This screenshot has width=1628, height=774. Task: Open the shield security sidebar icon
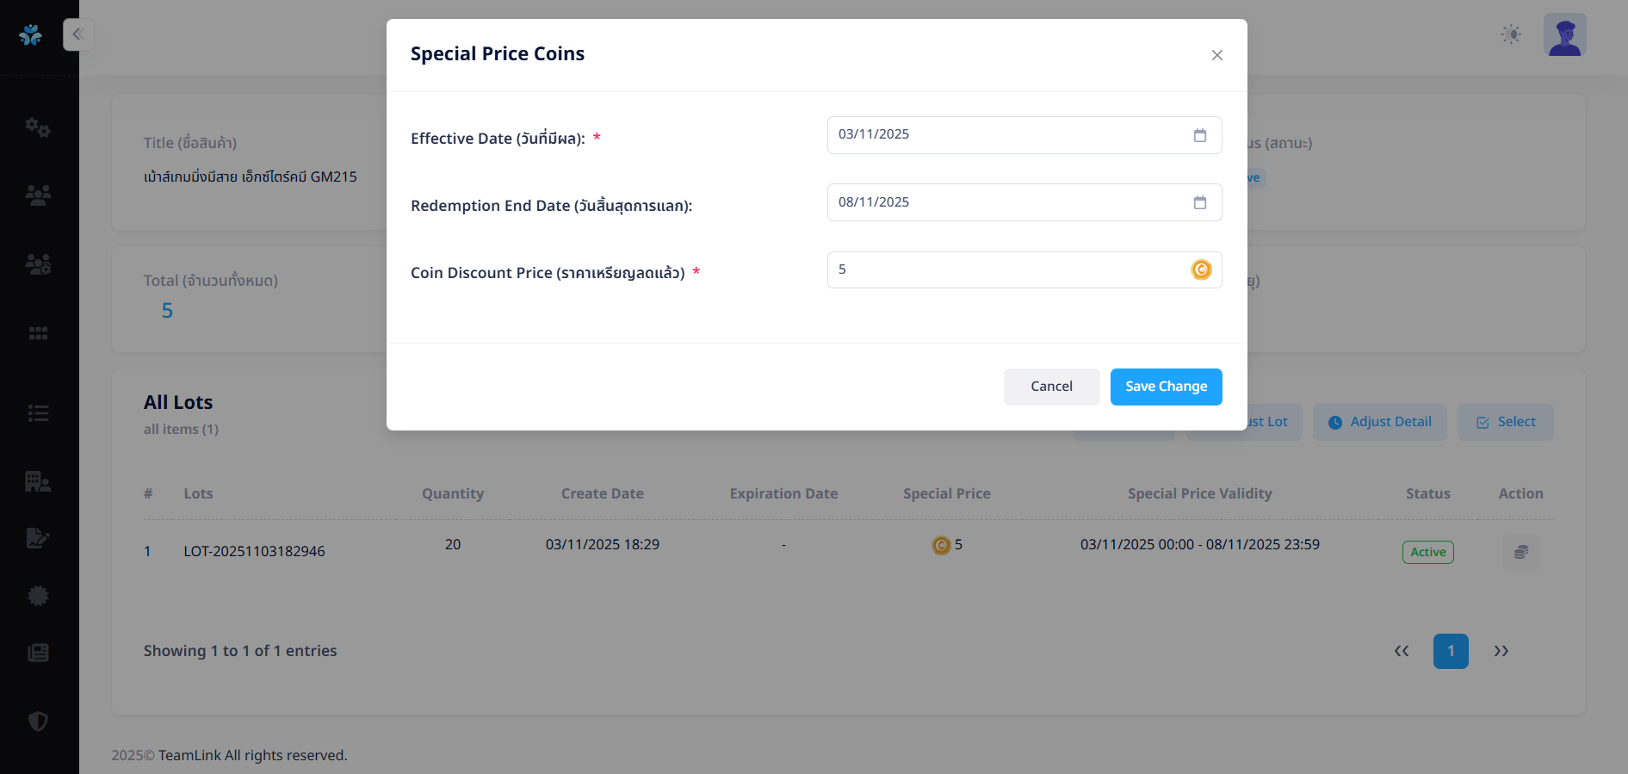coord(38,721)
